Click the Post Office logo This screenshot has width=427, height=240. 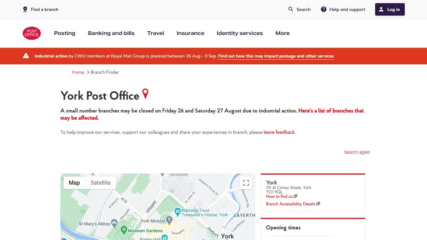coord(32,33)
